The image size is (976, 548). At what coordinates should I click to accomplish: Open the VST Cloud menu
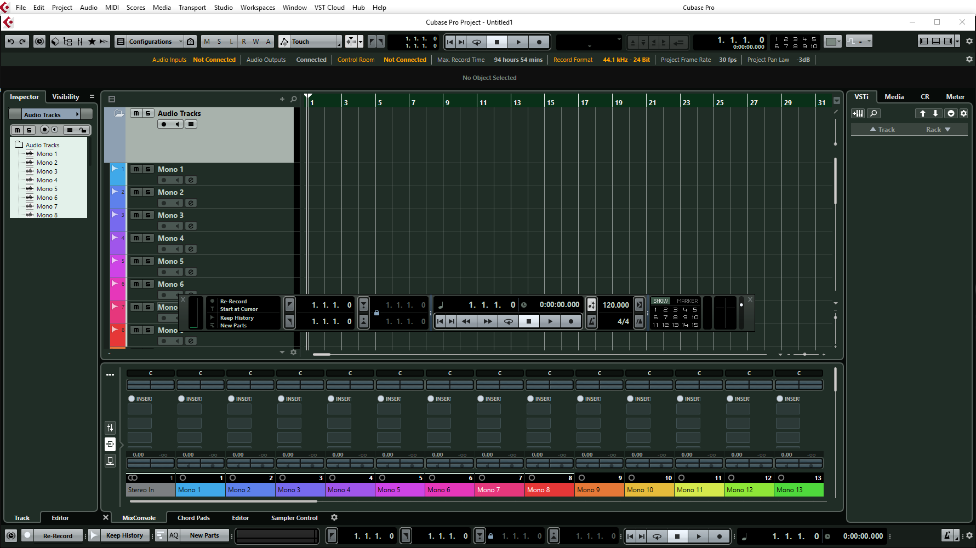(329, 7)
